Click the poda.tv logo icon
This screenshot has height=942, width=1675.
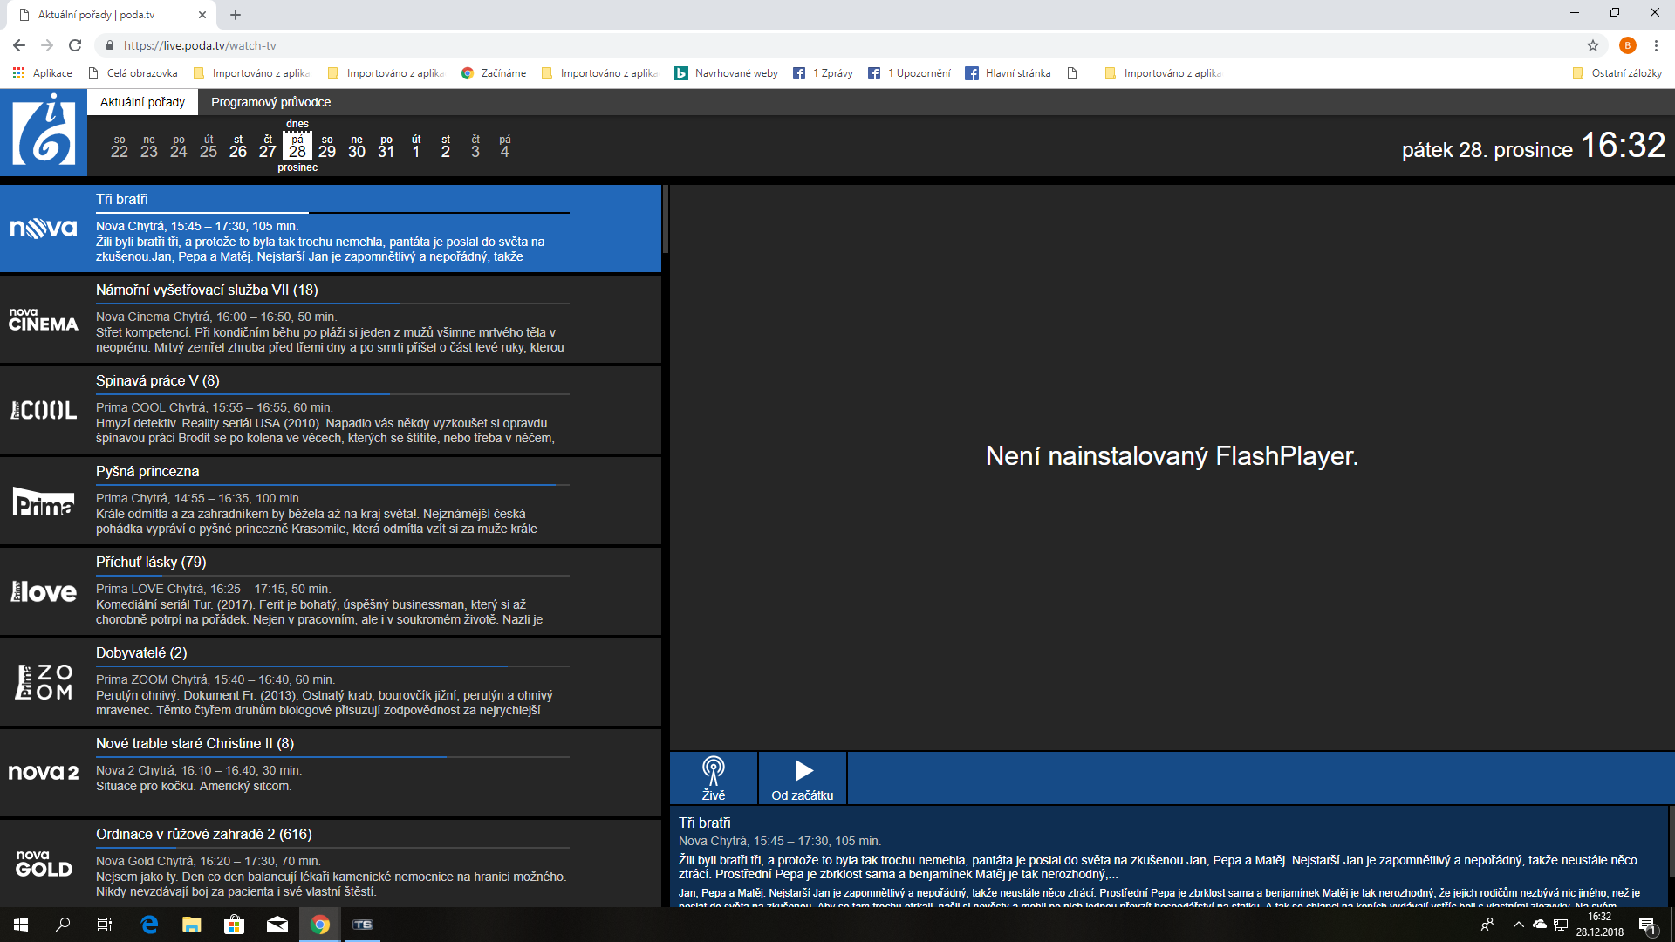coord(44,133)
